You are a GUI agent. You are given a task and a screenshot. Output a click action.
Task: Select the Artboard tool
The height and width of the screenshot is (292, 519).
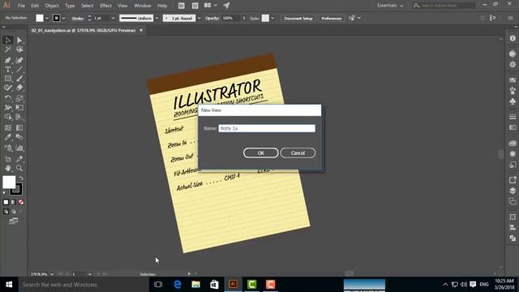click(8, 159)
